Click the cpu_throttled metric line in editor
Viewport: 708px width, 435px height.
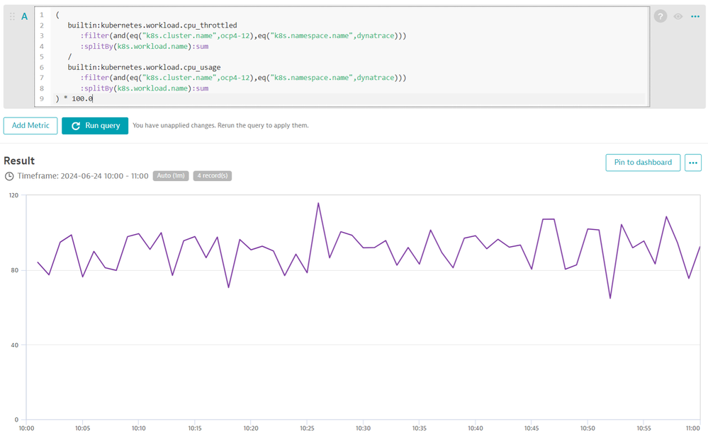tap(152, 25)
